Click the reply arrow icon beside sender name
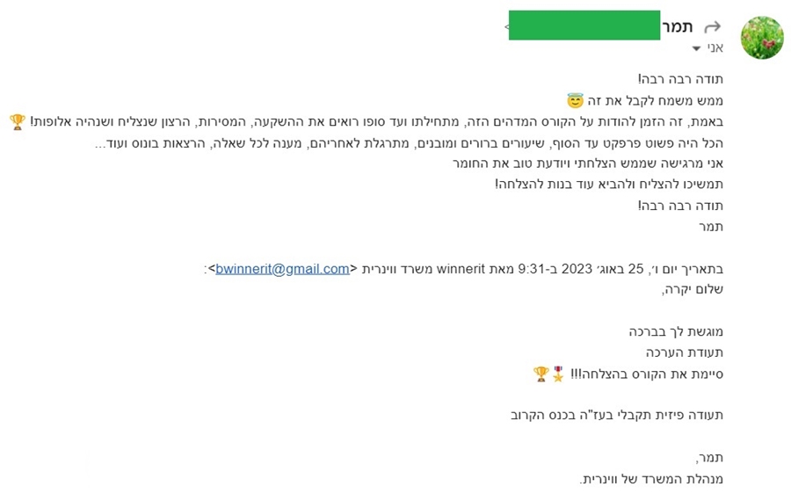 (713, 26)
